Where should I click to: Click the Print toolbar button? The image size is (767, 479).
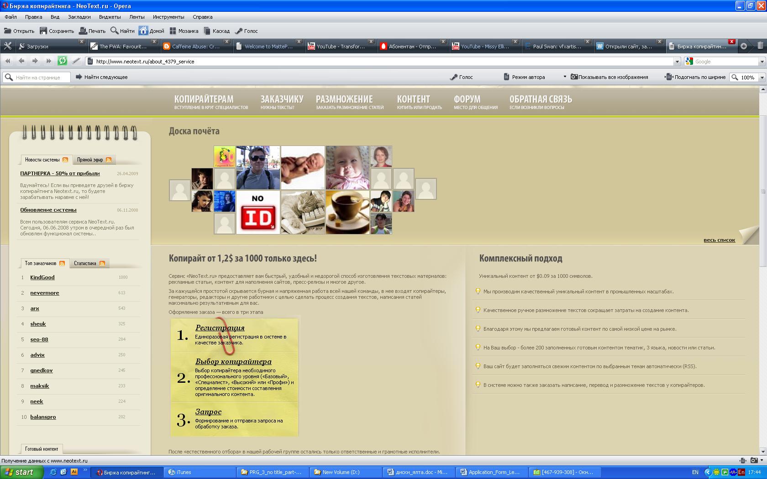[92, 31]
